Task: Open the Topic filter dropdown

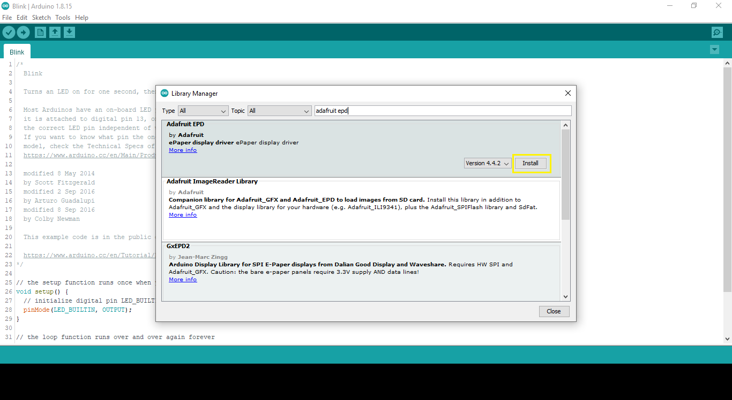Action: (x=279, y=111)
